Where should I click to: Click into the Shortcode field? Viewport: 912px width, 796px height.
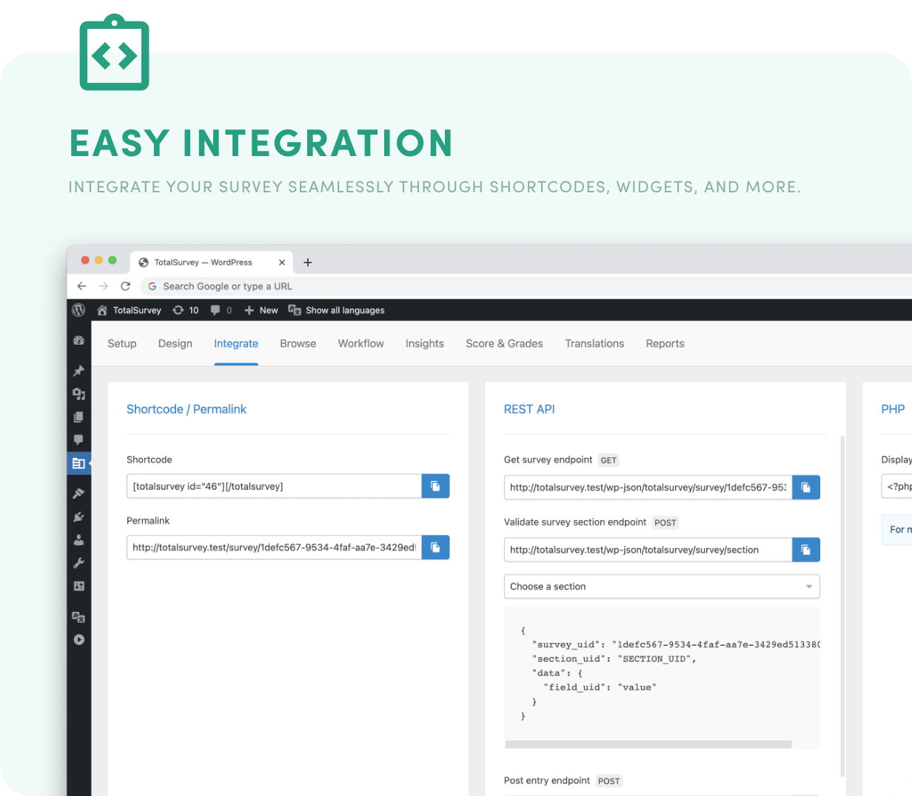(275, 486)
